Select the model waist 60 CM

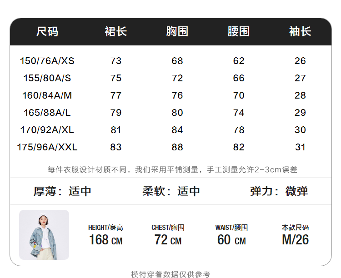pyautogui.click(x=231, y=240)
